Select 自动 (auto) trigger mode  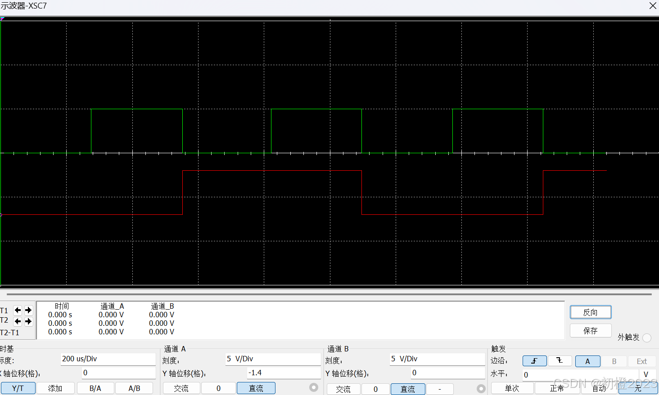(x=599, y=388)
